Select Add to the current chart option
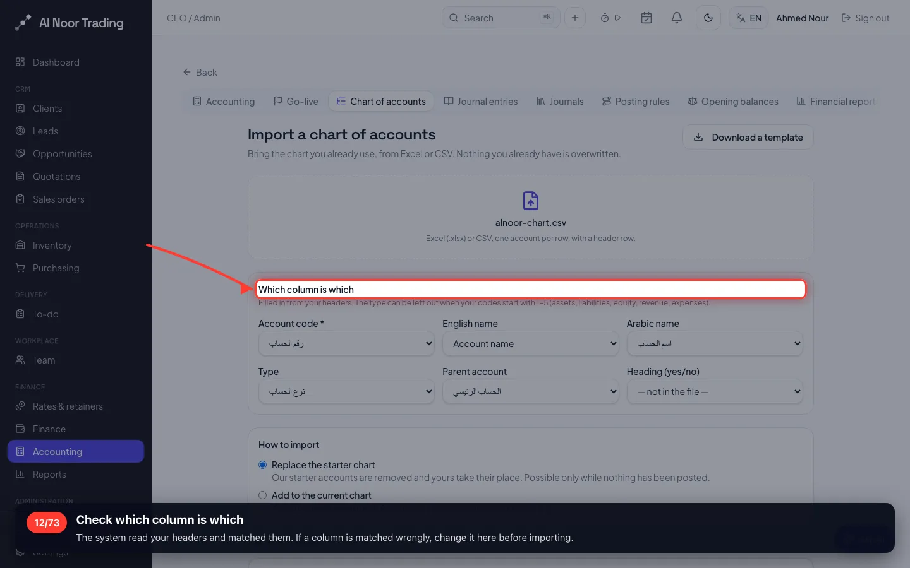 point(263,495)
